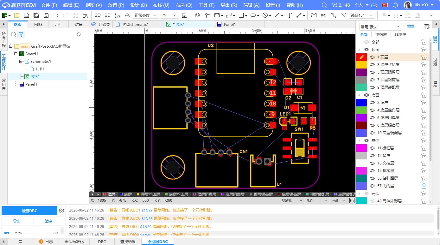Click the 检查DRC button
Viewport: 440px width, 245px height.
(29, 211)
